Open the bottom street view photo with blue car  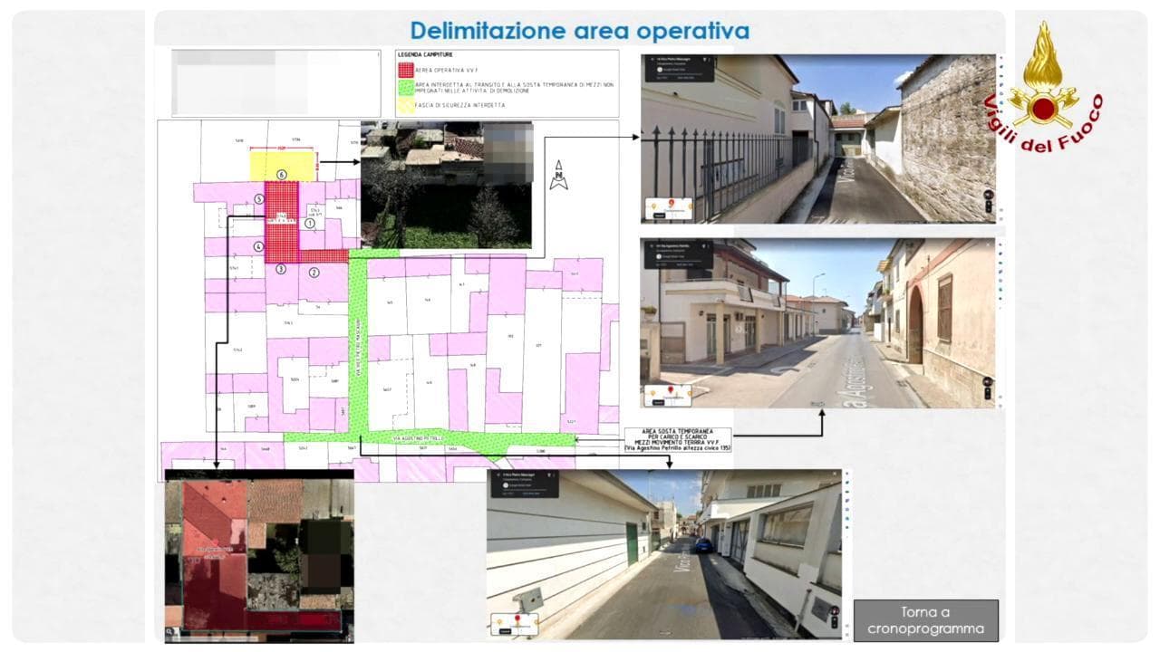coord(664,554)
